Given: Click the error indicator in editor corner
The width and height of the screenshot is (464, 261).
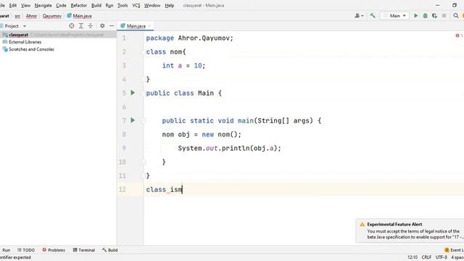Looking at the screenshot, I should (459, 36).
